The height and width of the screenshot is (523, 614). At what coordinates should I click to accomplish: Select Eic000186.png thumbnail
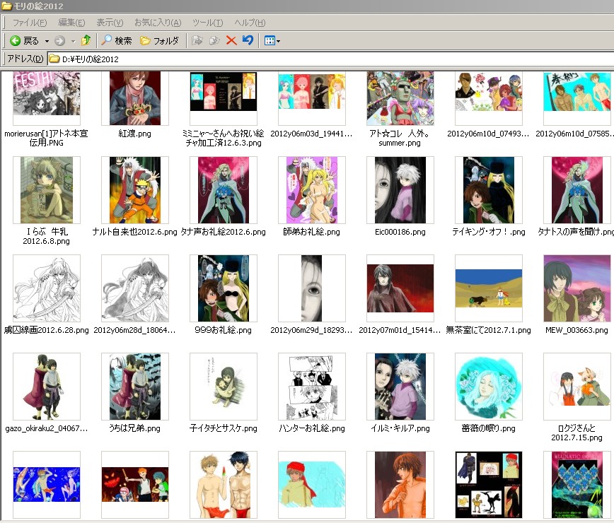pos(400,190)
